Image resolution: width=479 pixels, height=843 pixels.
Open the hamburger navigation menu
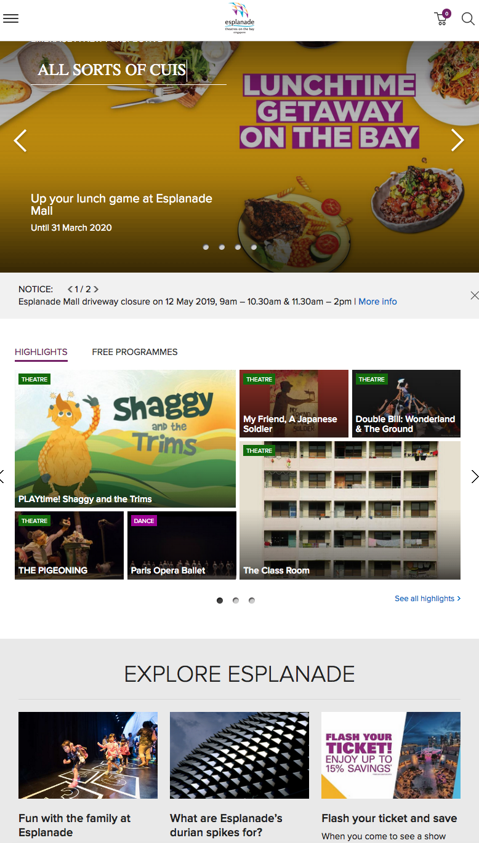pyautogui.click(x=11, y=18)
